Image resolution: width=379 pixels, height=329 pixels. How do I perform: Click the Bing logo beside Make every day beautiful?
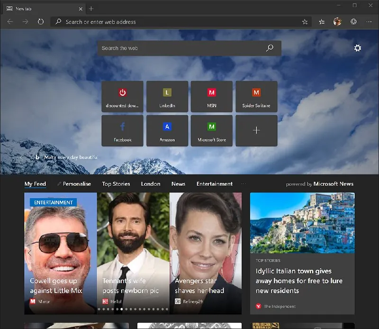[x=37, y=157]
